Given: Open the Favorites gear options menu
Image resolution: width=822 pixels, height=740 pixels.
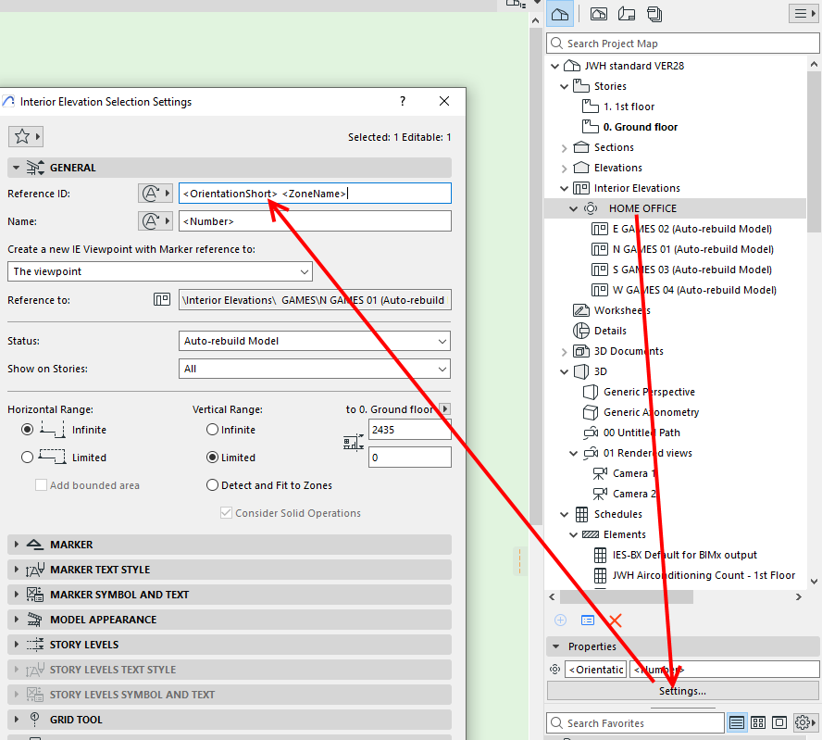Looking at the screenshot, I should click(805, 723).
